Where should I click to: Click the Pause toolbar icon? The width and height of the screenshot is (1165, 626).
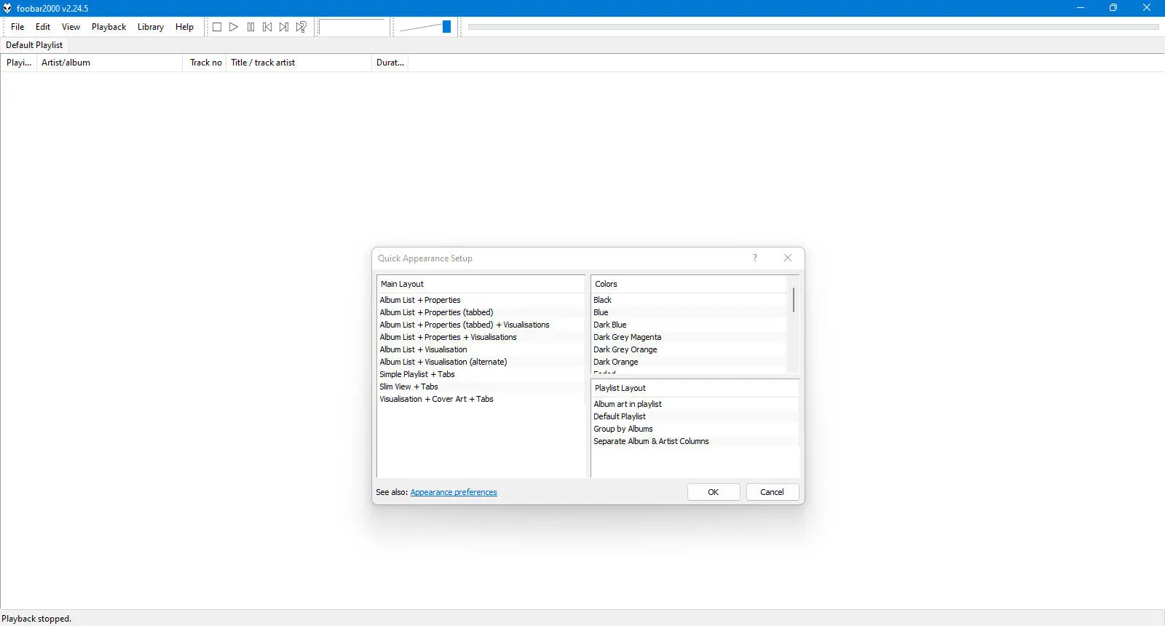click(x=250, y=27)
